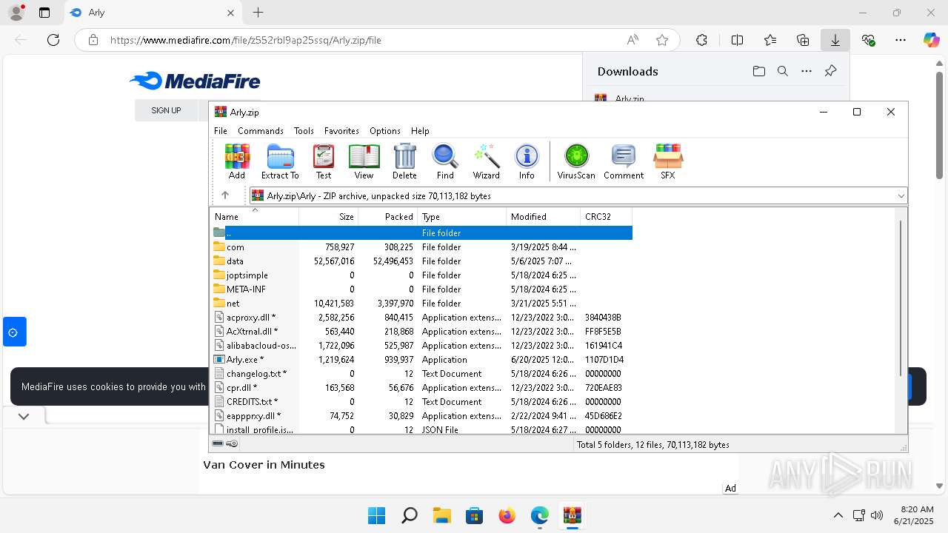Click the Test archive icon
948x533 pixels.
324,161
